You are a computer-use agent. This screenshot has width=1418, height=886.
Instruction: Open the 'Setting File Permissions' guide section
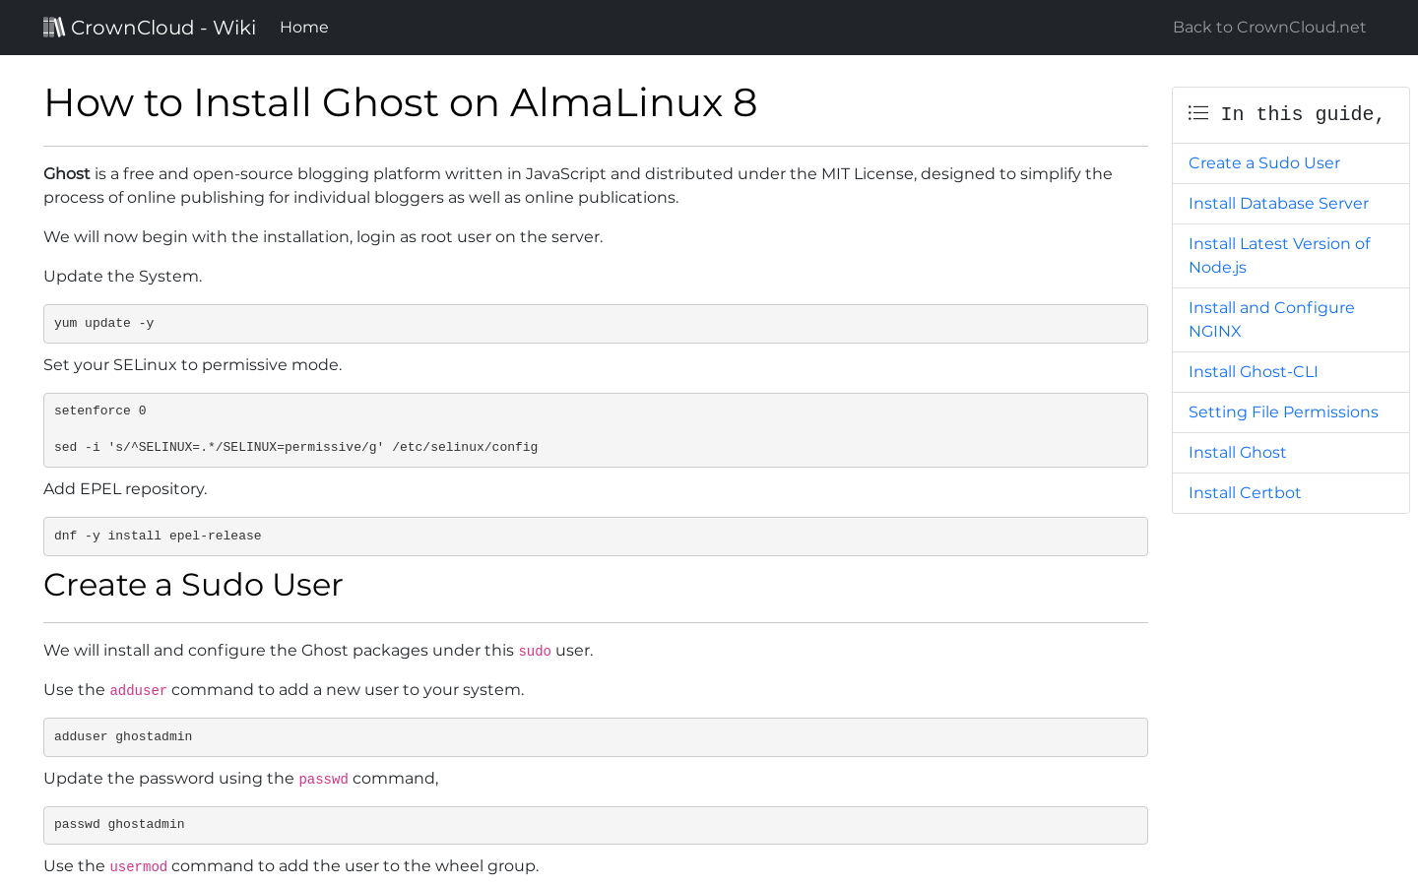tap(1283, 411)
